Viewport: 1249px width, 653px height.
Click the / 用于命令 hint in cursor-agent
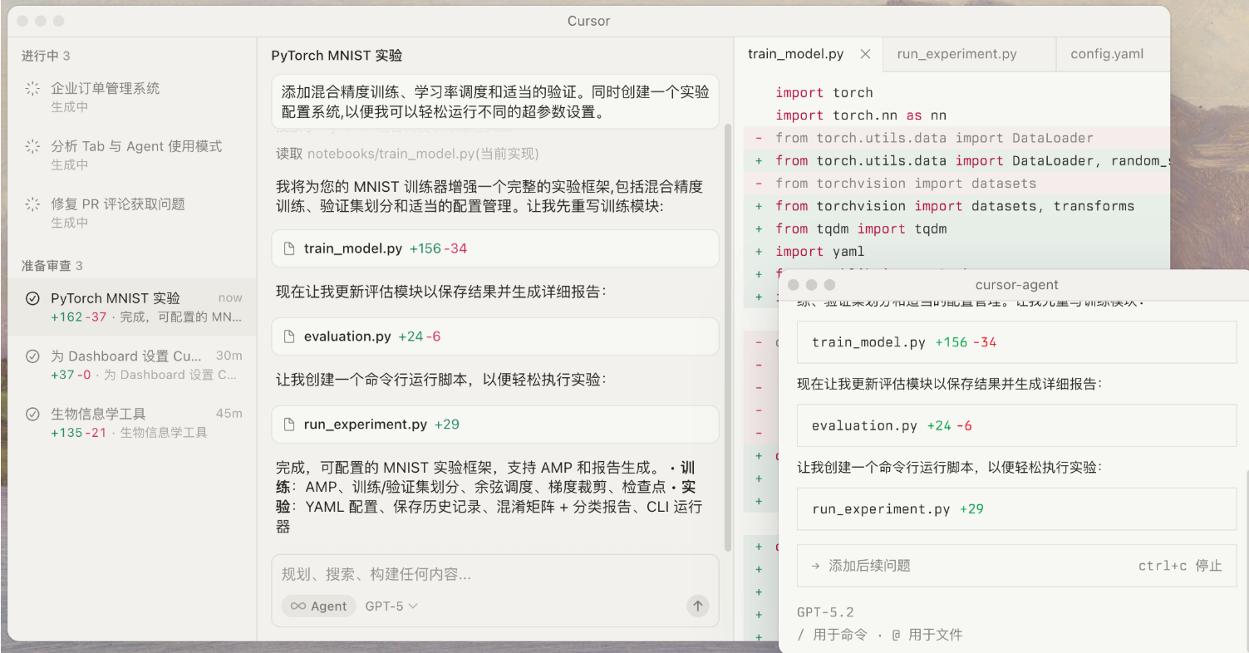coord(831,635)
